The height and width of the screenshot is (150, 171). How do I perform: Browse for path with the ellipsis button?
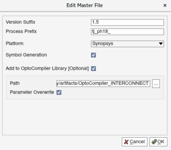click(156, 83)
